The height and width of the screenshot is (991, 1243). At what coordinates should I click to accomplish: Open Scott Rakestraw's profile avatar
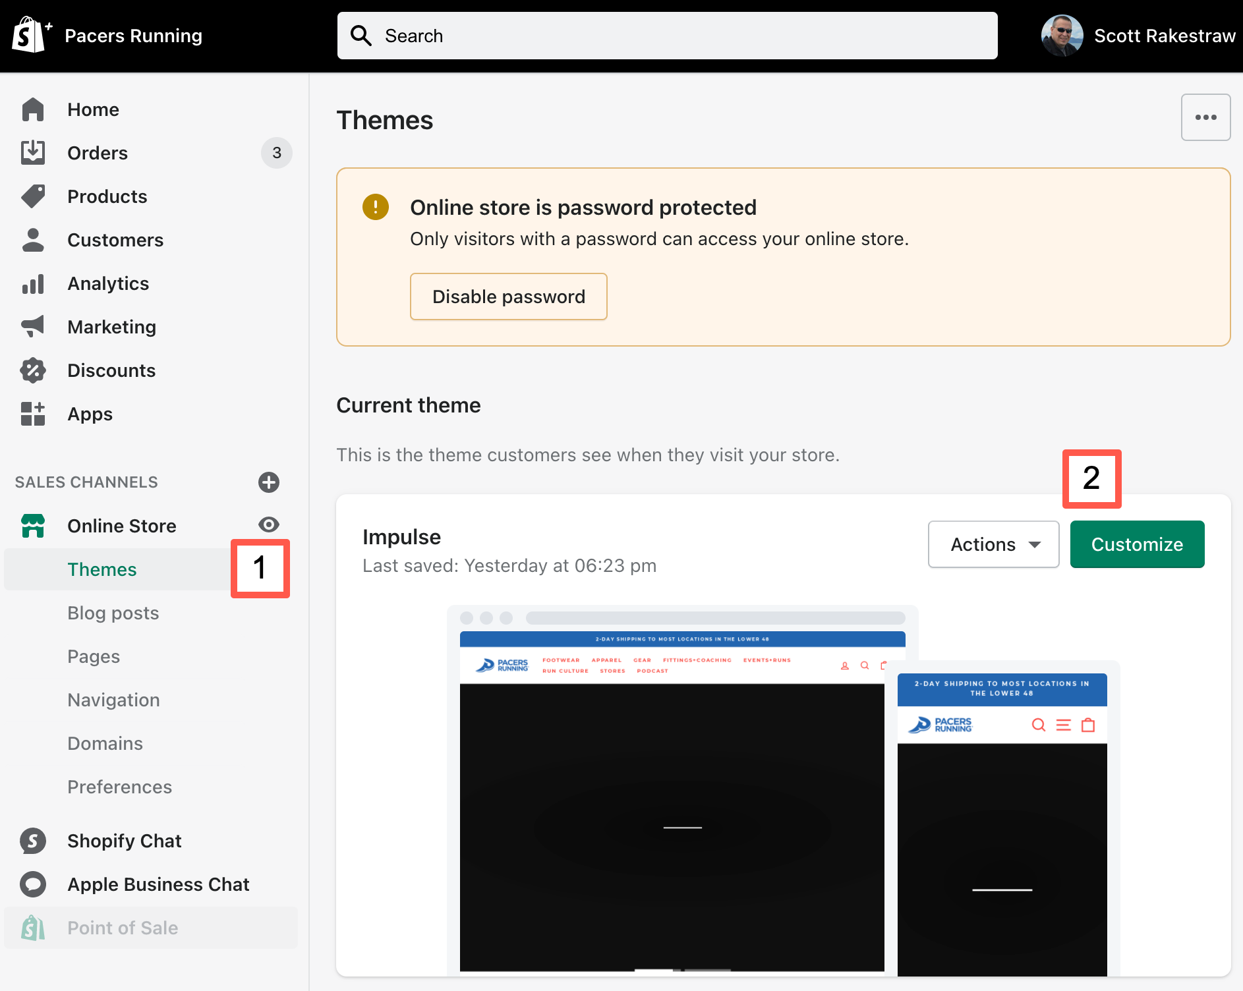[x=1062, y=36]
